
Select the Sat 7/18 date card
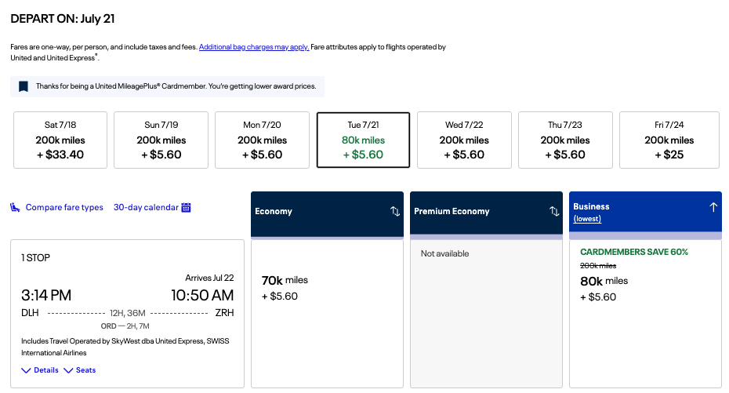point(60,140)
